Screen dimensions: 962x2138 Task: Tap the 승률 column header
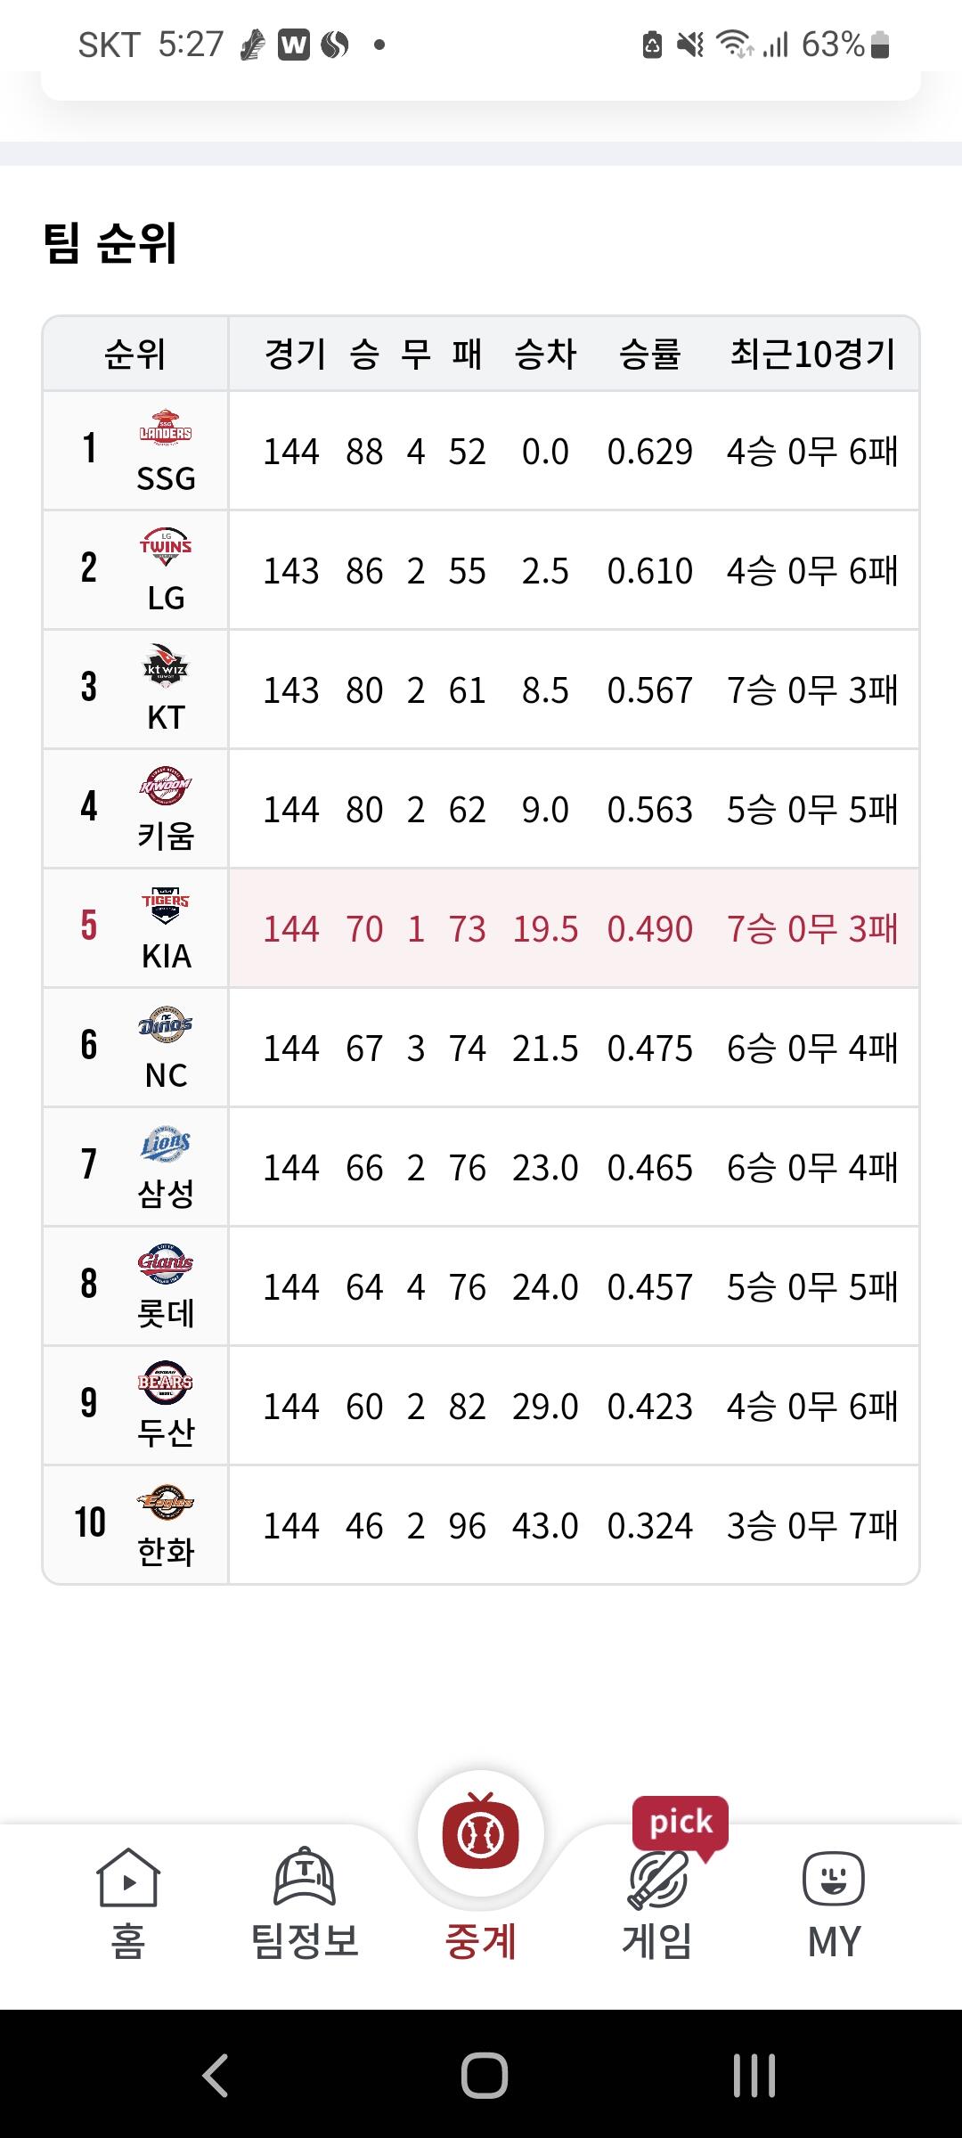click(650, 355)
